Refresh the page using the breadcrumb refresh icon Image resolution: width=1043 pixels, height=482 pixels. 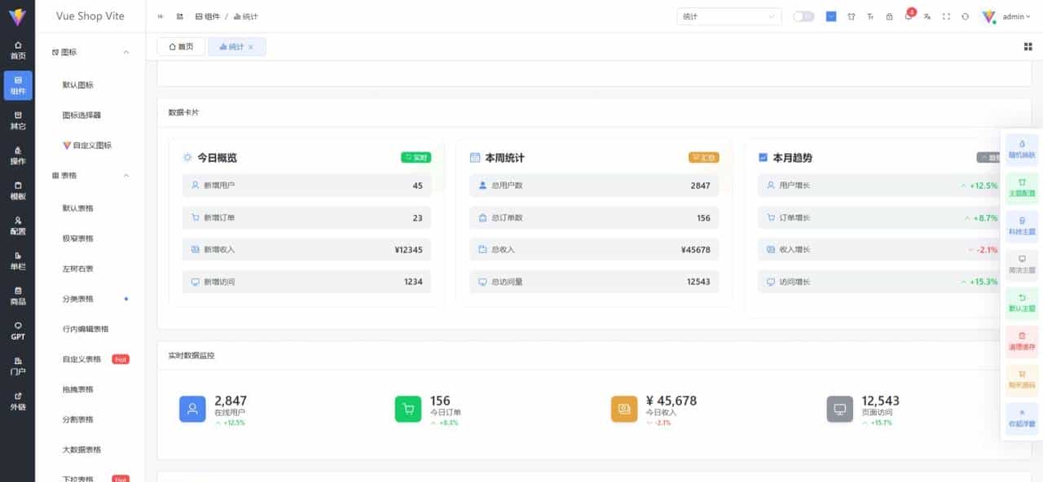(x=180, y=15)
